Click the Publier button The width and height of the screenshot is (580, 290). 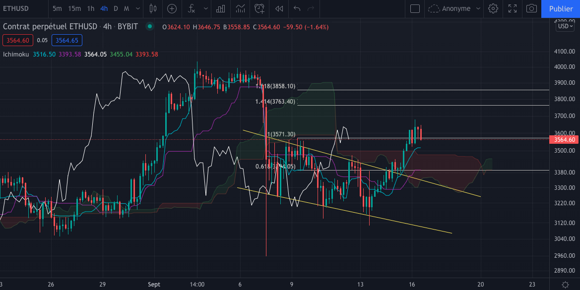(x=561, y=8)
